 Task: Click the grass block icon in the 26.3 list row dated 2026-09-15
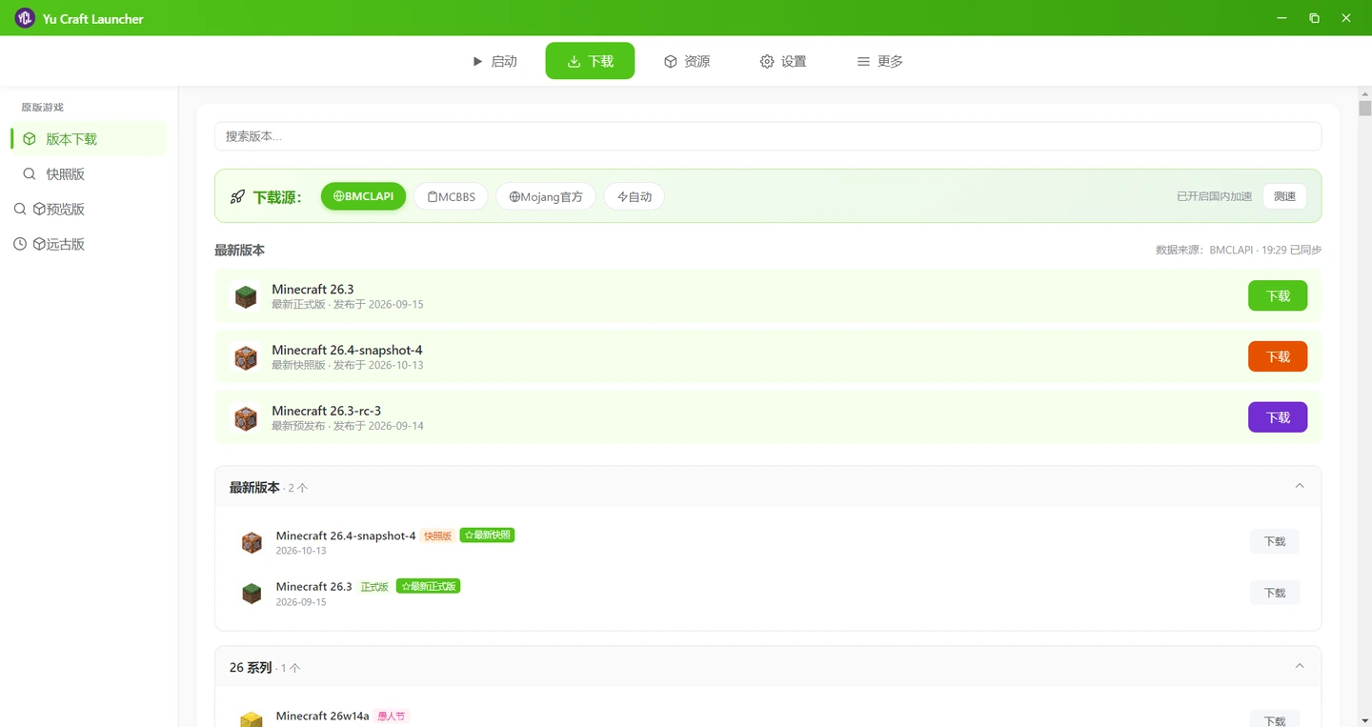(x=252, y=594)
